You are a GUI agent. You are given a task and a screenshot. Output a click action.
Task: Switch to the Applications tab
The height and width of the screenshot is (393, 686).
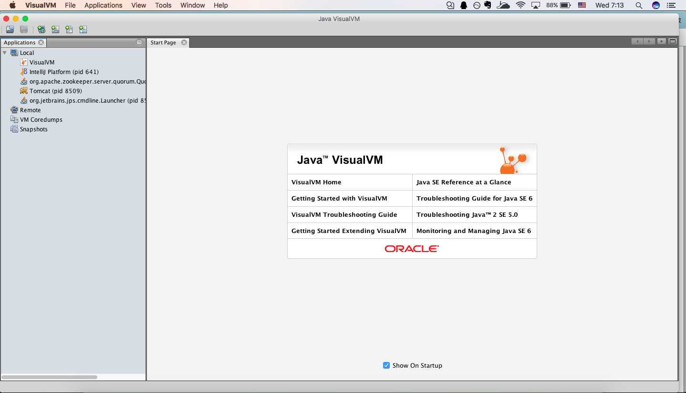pos(20,42)
